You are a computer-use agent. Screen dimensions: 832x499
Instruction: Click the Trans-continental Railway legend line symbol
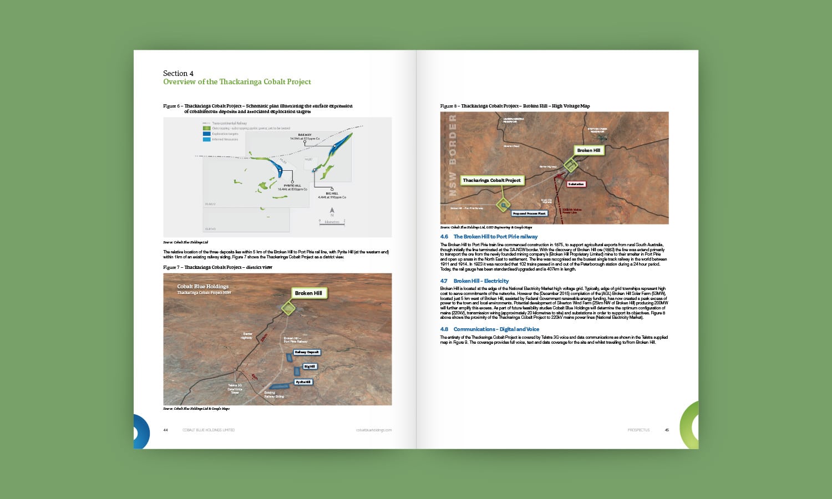(x=207, y=123)
